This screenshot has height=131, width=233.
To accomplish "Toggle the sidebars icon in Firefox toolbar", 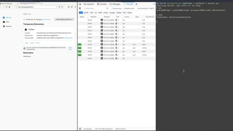I will (72, 7).
